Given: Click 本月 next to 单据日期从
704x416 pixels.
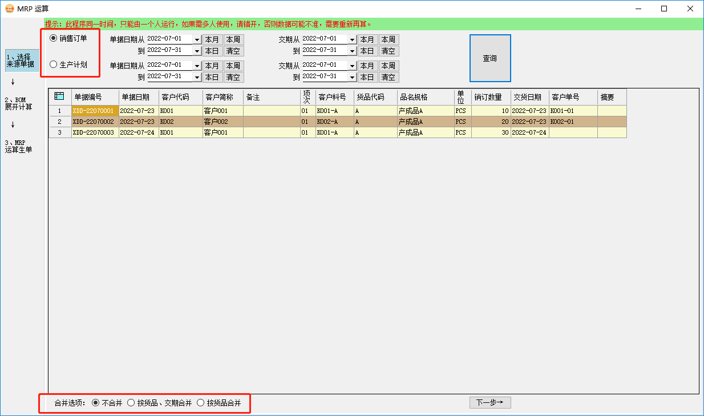Looking at the screenshot, I should click(212, 39).
